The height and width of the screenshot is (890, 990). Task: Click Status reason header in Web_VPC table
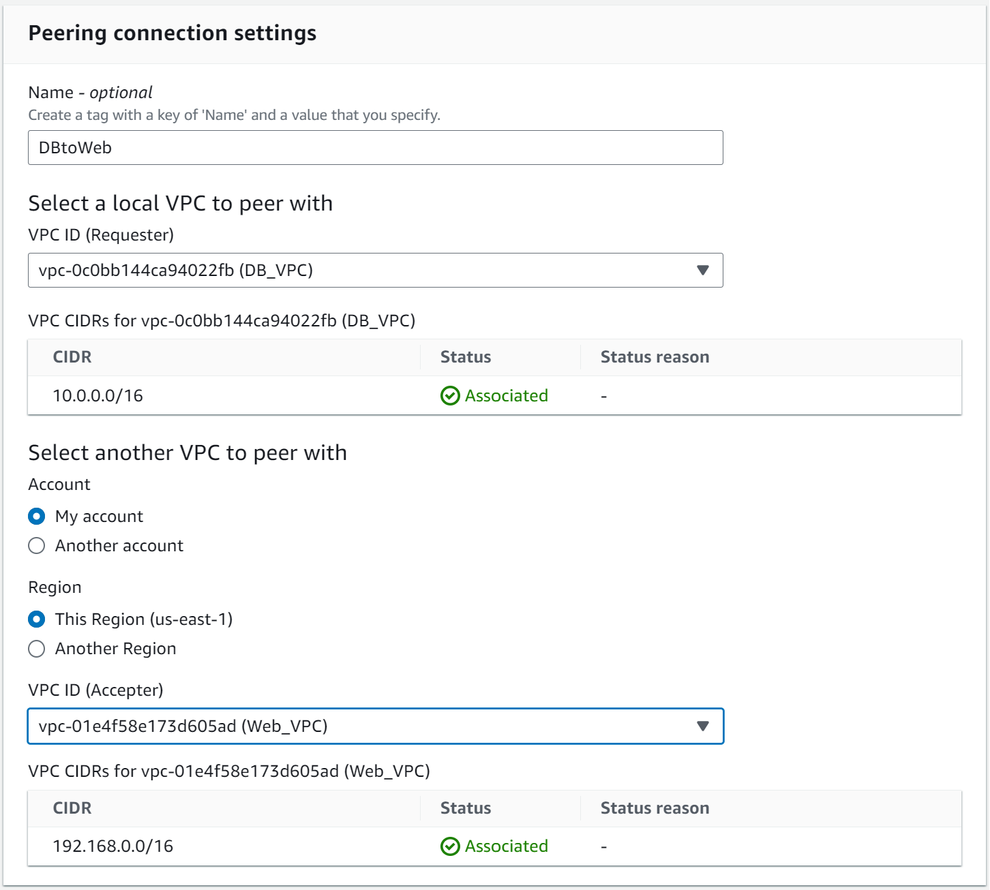tap(655, 808)
